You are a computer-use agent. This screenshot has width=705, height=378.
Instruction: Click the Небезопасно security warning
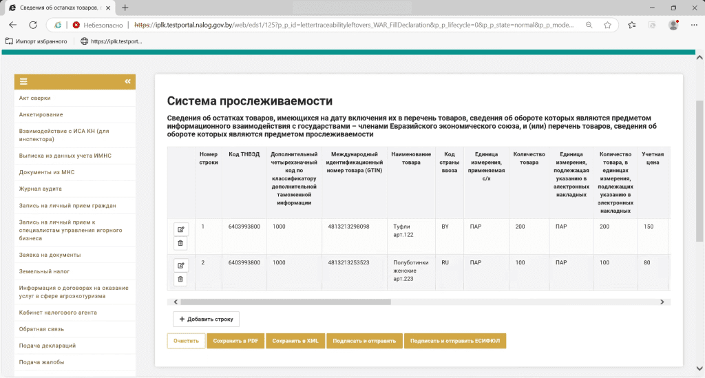(x=98, y=25)
